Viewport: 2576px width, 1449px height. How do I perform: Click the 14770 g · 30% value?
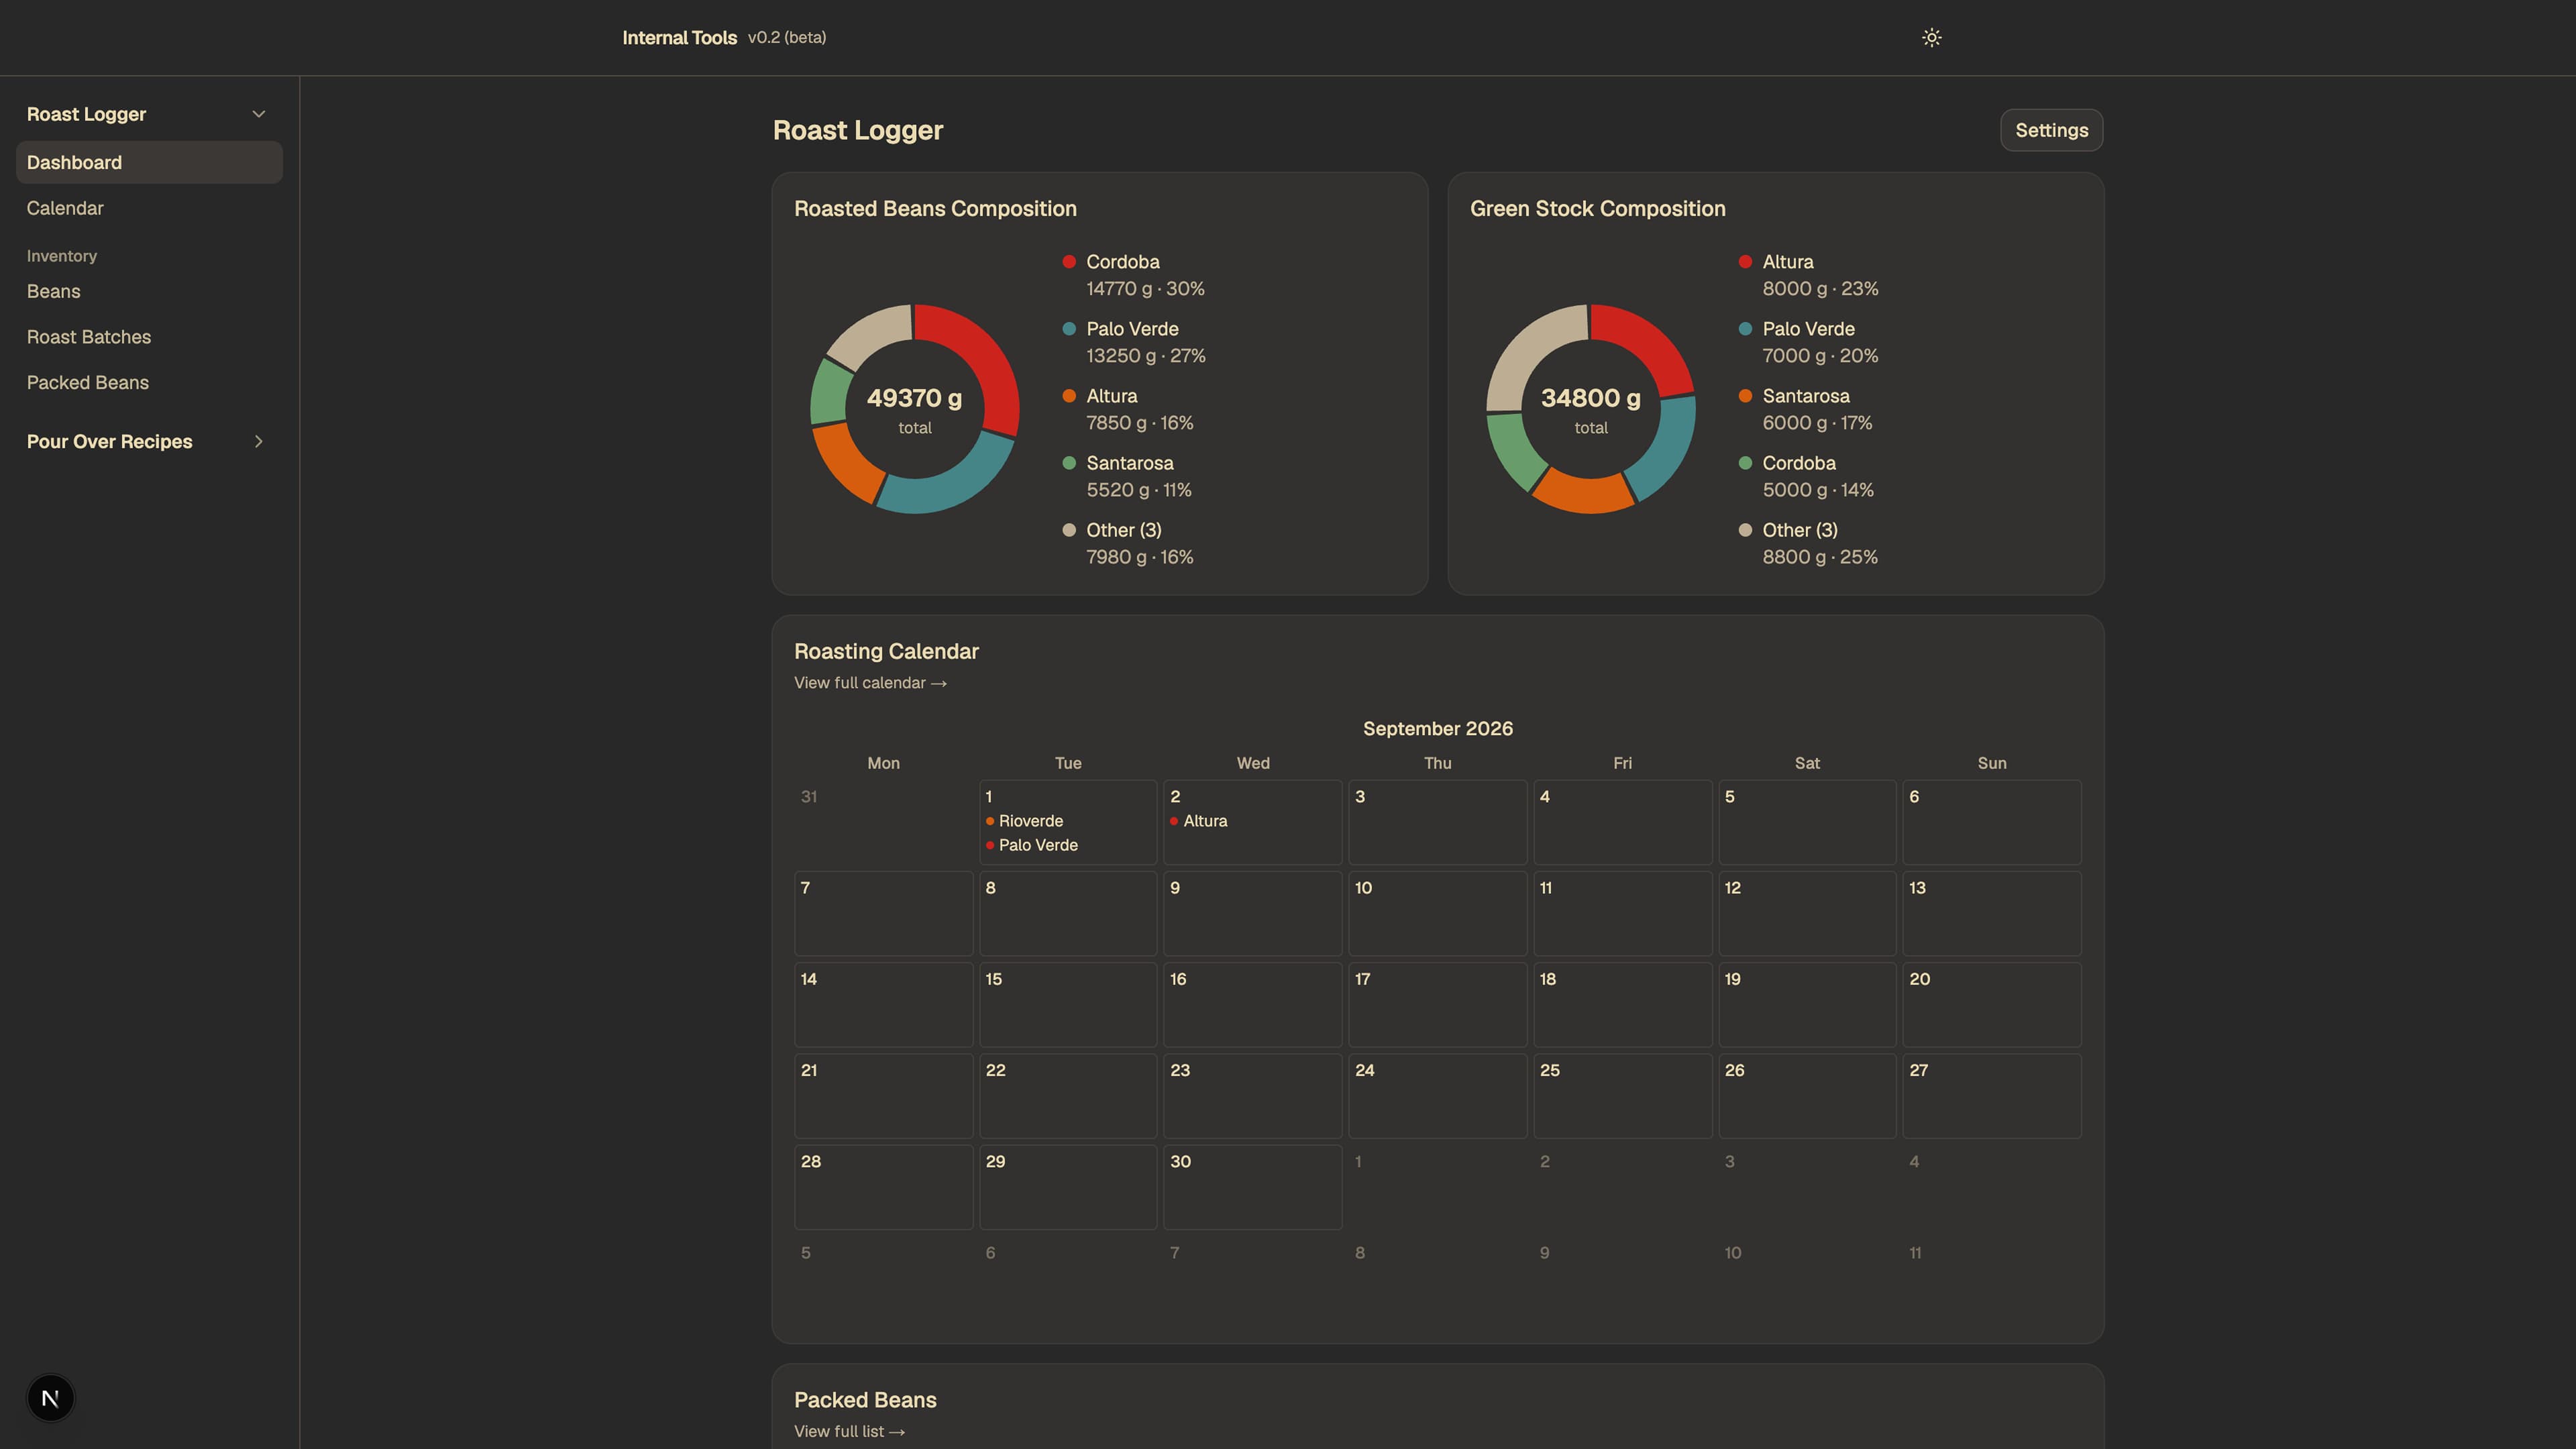[x=1145, y=288]
